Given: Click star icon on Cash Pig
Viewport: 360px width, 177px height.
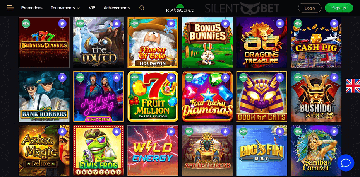Looking at the screenshot, I should [x=334, y=24].
